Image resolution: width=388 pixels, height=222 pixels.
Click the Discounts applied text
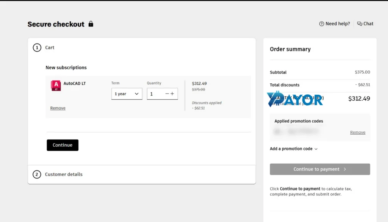(x=207, y=103)
